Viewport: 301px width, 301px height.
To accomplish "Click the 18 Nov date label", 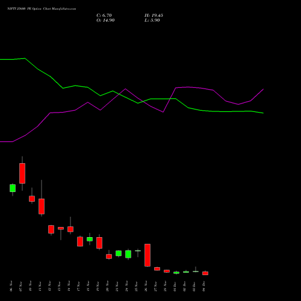I will [88, 286].
